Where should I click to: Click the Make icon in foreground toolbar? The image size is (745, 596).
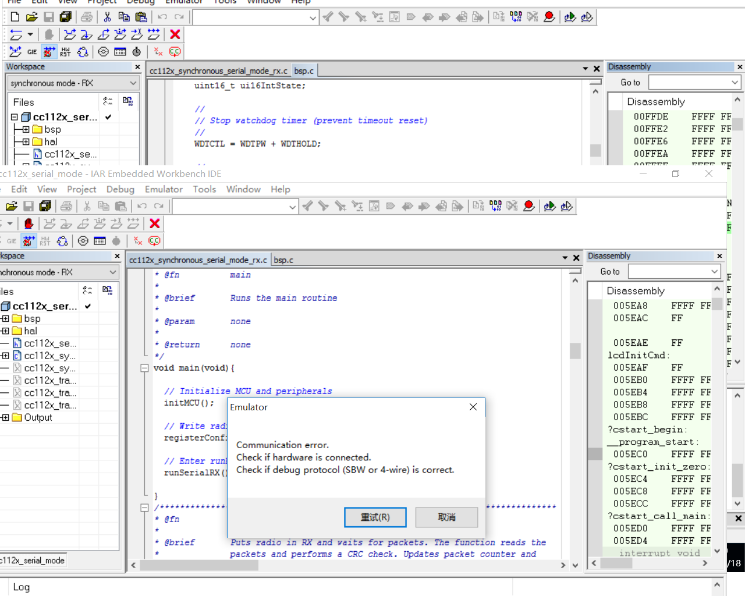coord(495,206)
